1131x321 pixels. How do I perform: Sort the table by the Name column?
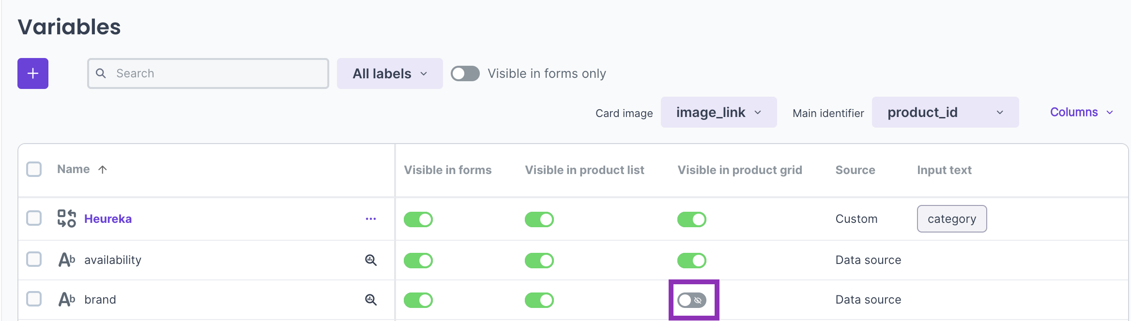(x=74, y=169)
